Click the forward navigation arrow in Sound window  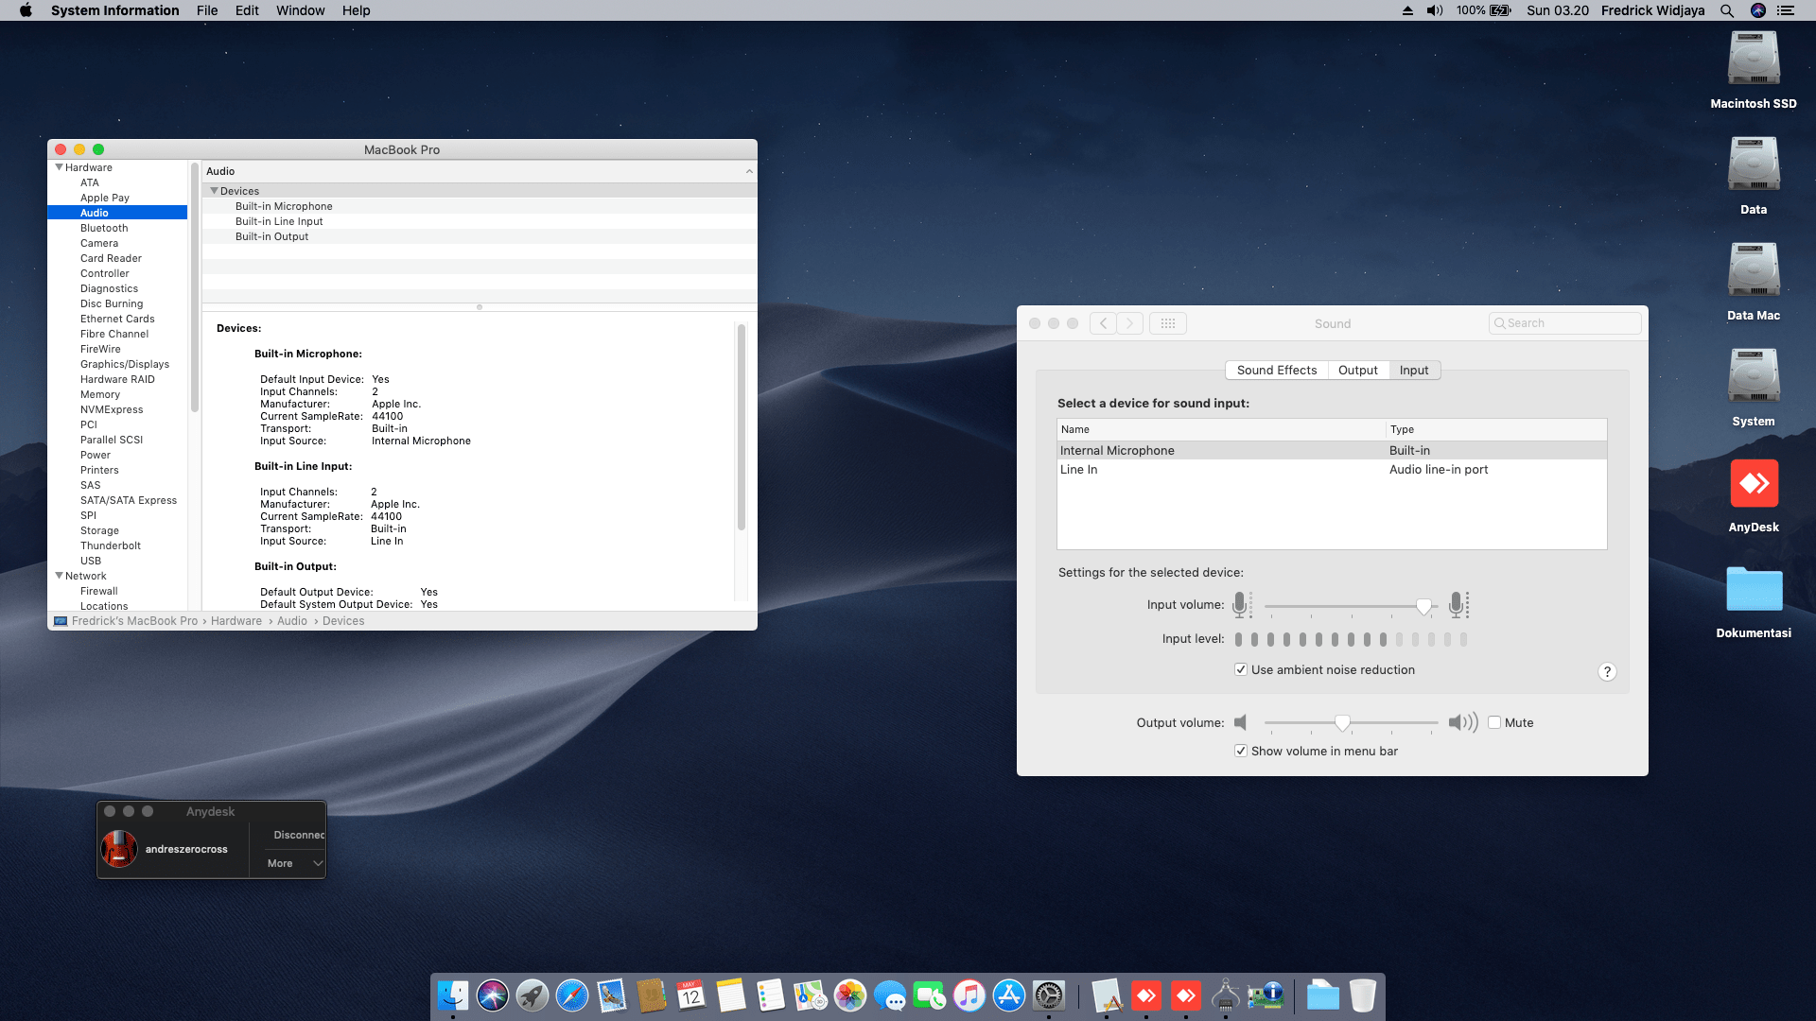[x=1129, y=322]
